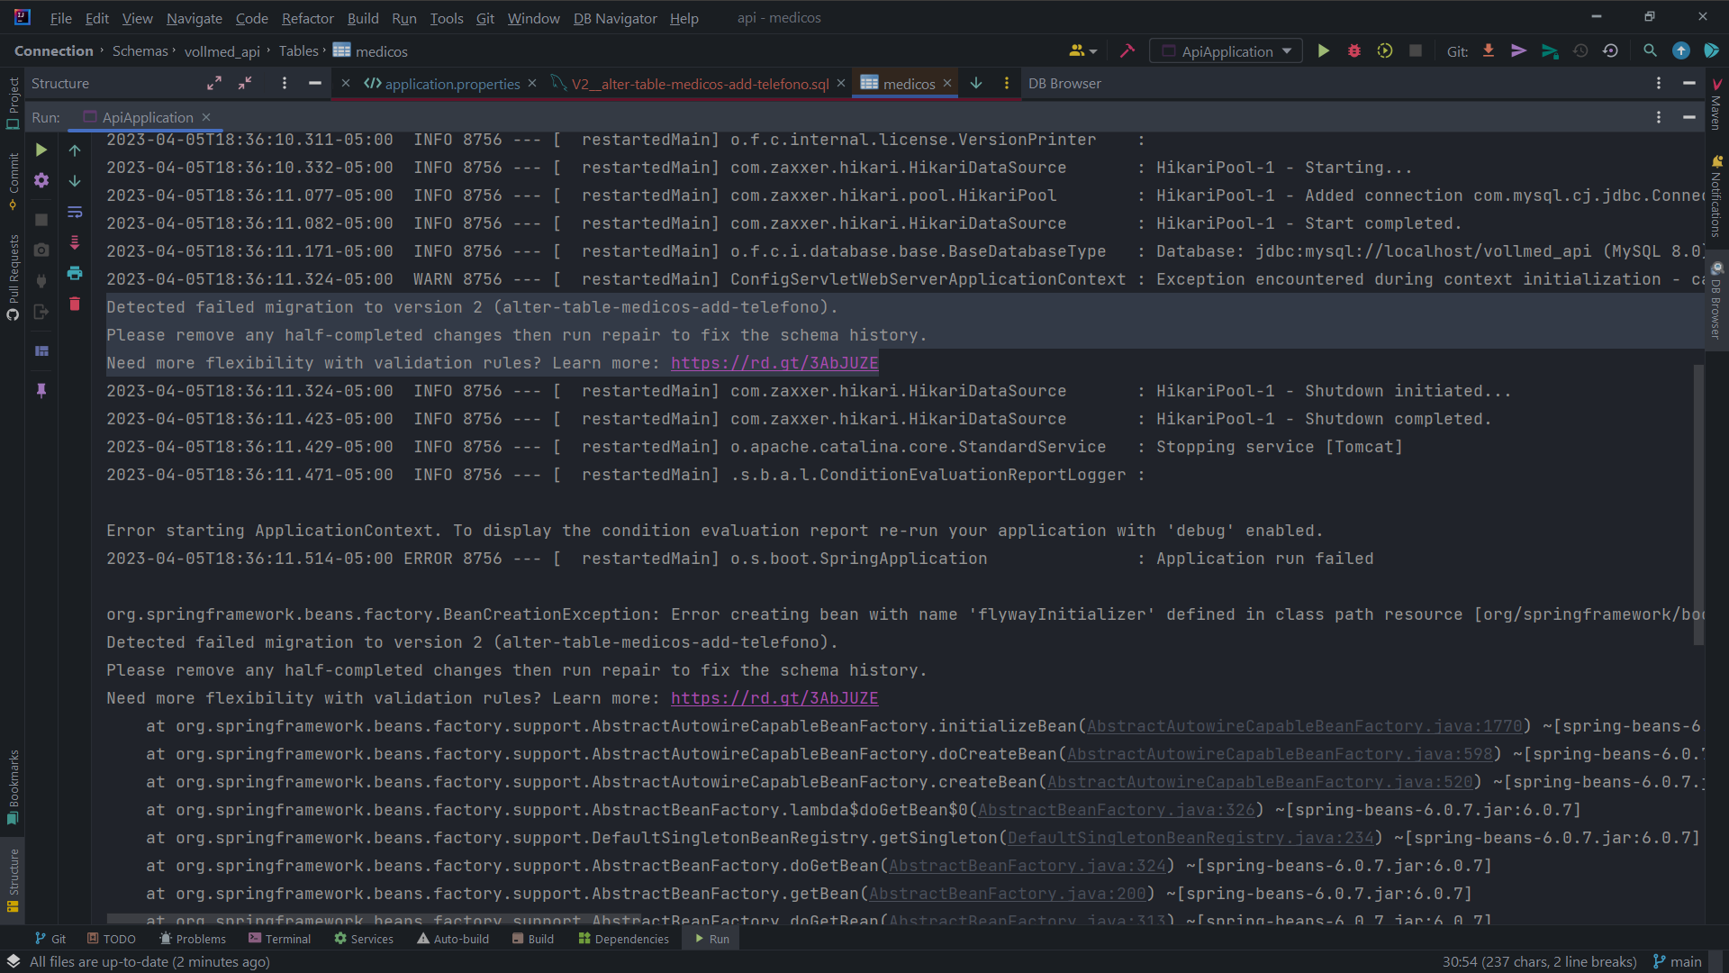Open DB Navigator menu
1729x973 pixels.
click(x=615, y=18)
